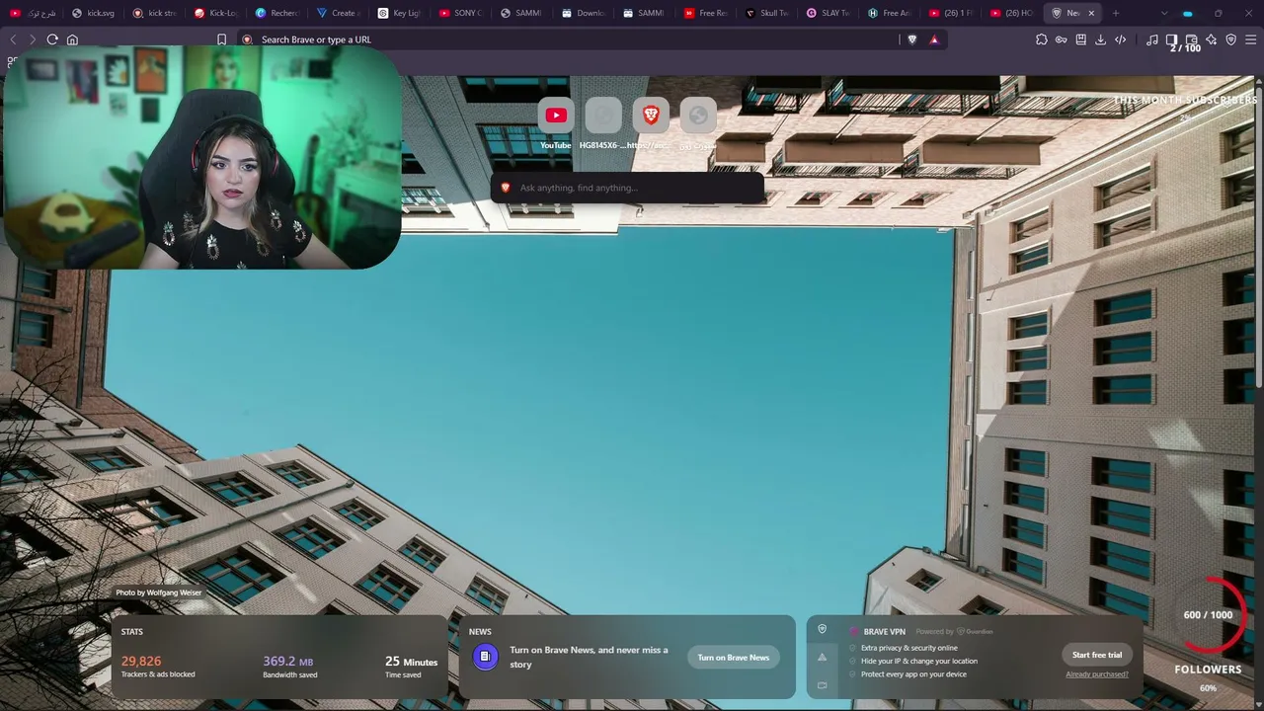
Task: Open the Brave Wallet icon
Action: pyautogui.click(x=1192, y=39)
